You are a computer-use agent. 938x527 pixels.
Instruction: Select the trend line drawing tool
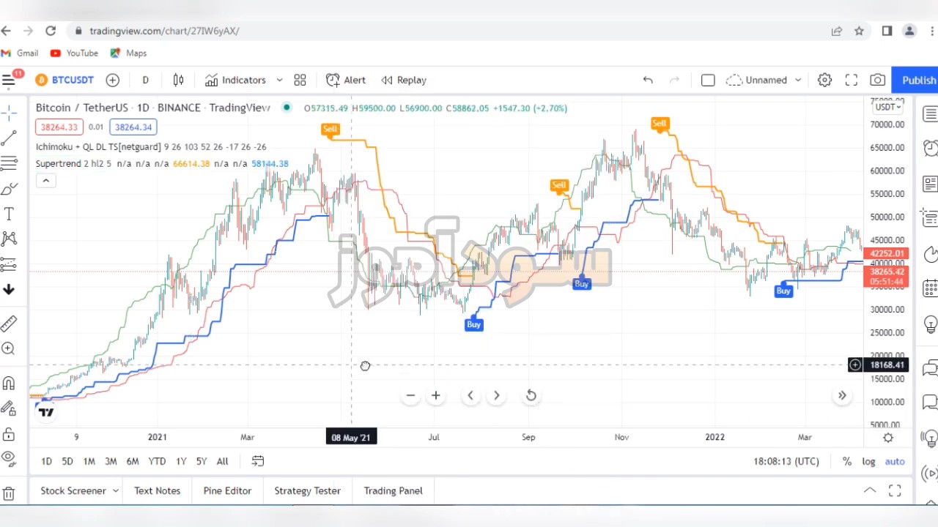click(x=9, y=138)
